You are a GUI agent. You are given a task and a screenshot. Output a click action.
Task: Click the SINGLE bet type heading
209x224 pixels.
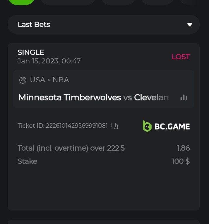pyautogui.click(x=31, y=52)
